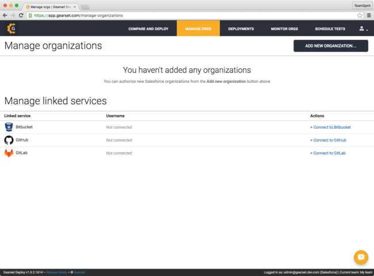The height and width of the screenshot is (276, 374).
Task: Switch to Monitor Orgs
Action: pyautogui.click(x=284, y=29)
